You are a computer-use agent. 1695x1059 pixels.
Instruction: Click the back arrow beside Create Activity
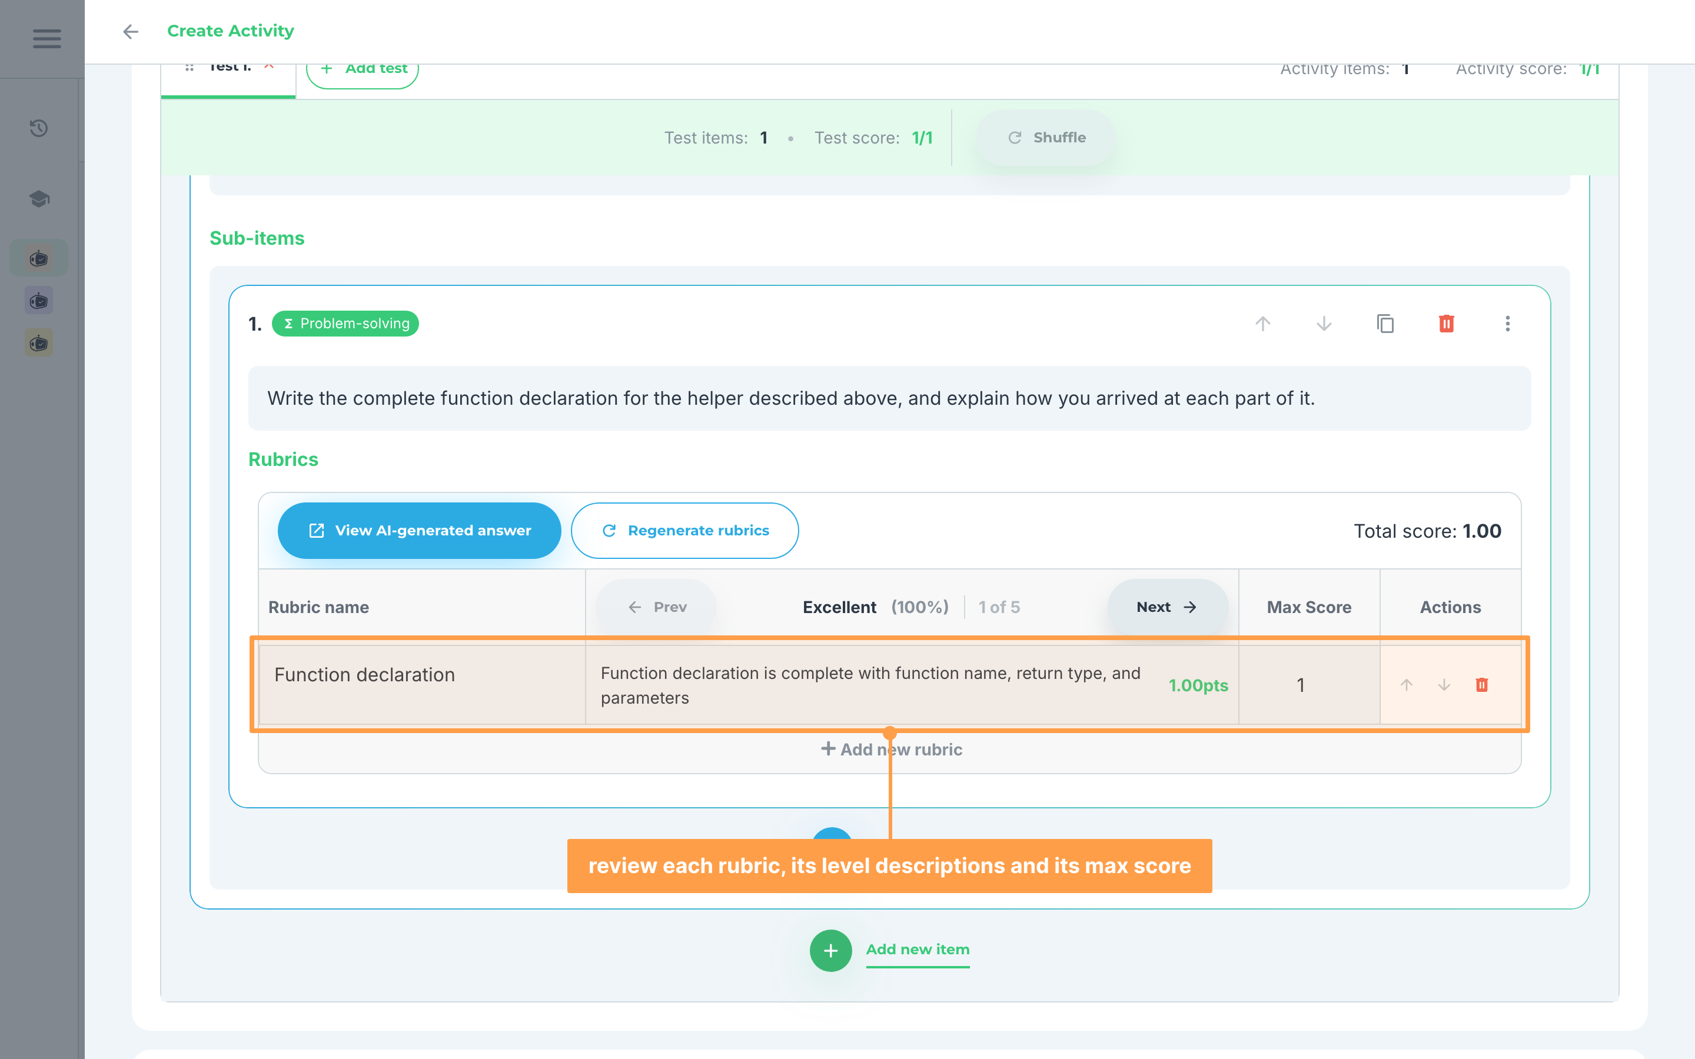(130, 32)
